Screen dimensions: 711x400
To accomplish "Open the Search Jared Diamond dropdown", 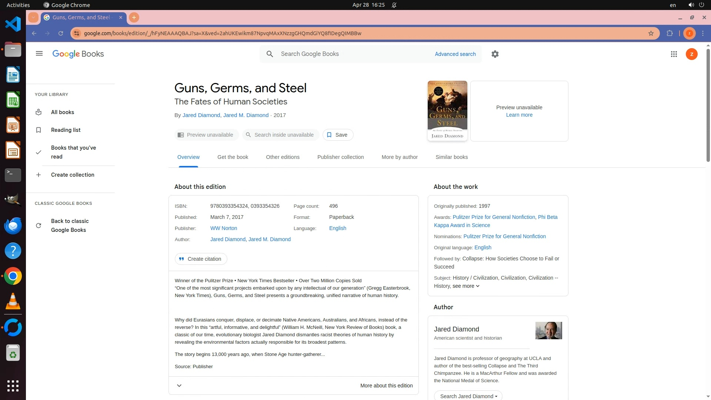I will (468, 396).
